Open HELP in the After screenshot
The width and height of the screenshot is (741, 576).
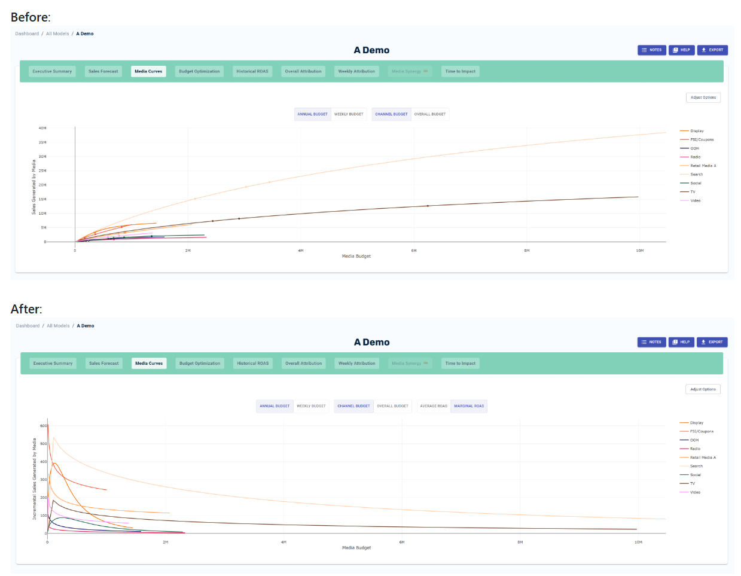tap(681, 342)
